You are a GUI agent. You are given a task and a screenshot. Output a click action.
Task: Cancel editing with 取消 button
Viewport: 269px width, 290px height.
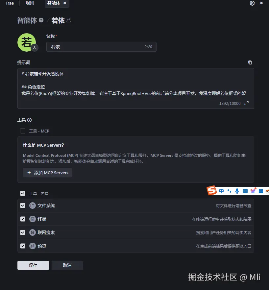(x=67, y=265)
